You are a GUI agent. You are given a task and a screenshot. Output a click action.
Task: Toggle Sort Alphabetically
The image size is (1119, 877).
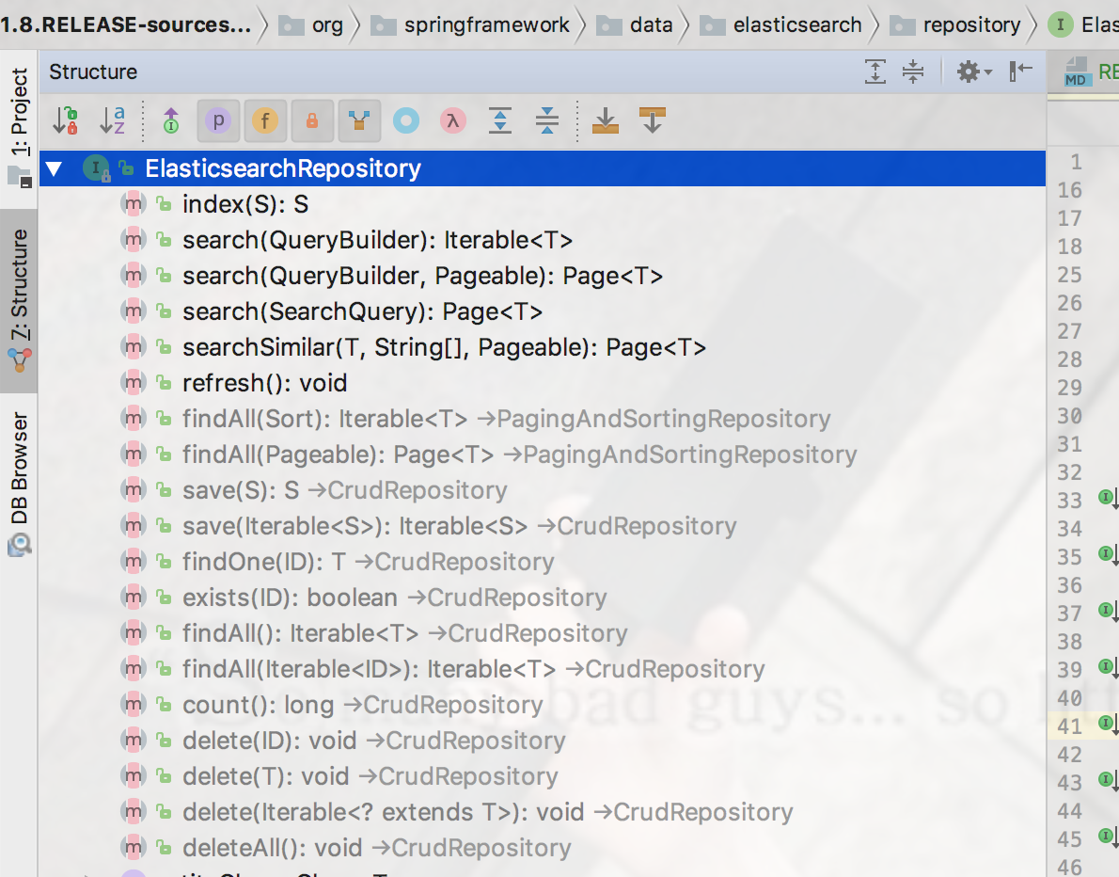(x=112, y=120)
